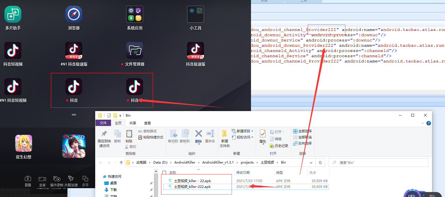The image size is (445, 197).
Task: Click the 复制 copy icon in ribbon
Action: coord(117,134)
